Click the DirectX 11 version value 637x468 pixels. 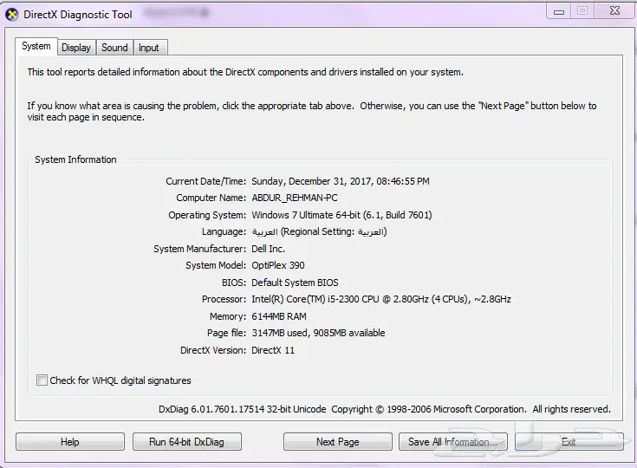pyautogui.click(x=273, y=350)
